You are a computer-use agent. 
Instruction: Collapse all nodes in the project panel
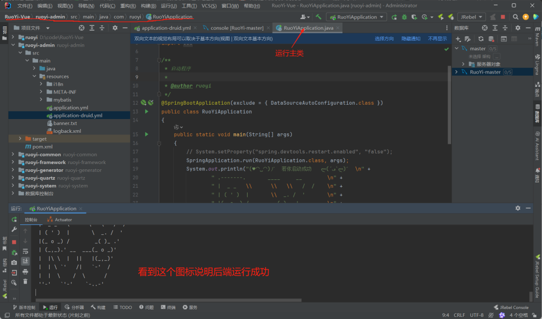tap(102, 28)
